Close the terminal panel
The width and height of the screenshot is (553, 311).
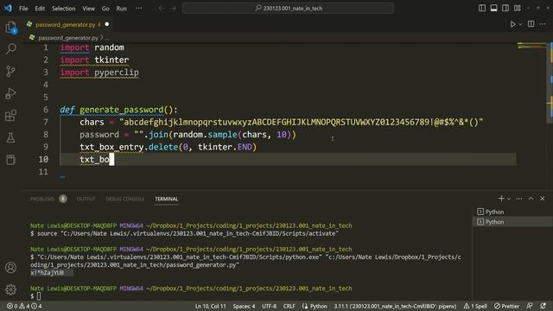point(543,199)
